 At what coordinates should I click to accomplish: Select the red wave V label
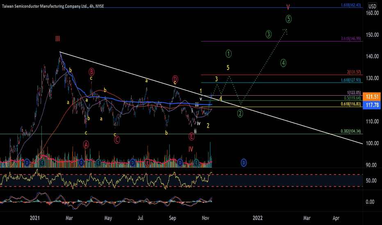click(288, 7)
